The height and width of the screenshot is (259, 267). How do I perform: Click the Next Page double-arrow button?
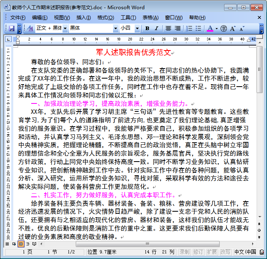pyautogui.click(x=259, y=237)
